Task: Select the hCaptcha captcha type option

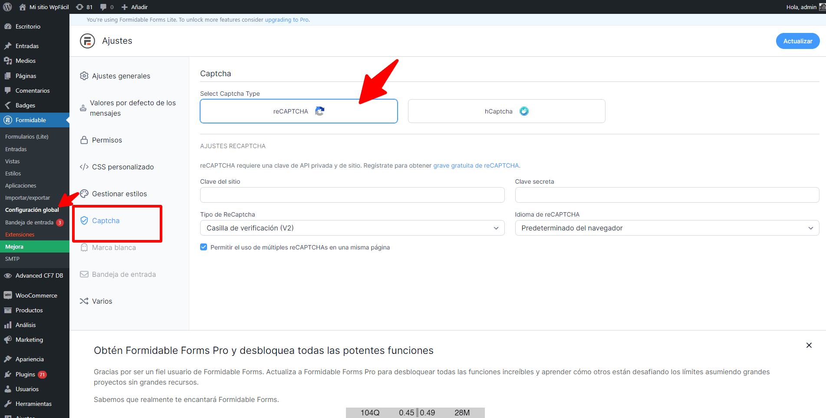Action: click(x=507, y=111)
